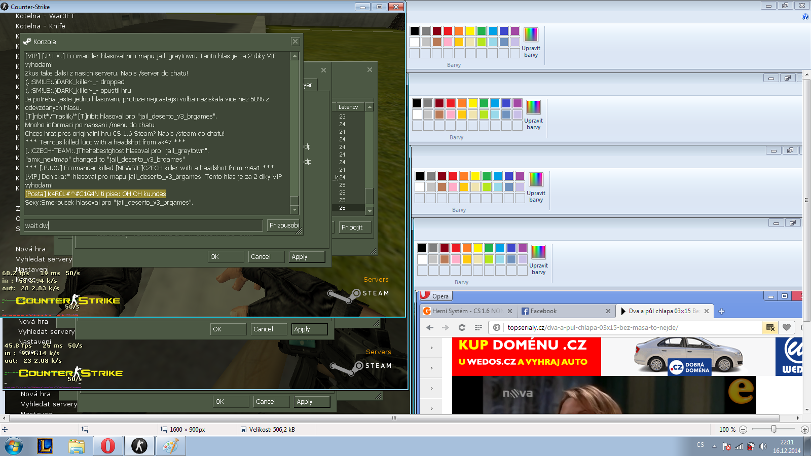
Task: Click the volume speaker in system tray
Action: (763, 446)
